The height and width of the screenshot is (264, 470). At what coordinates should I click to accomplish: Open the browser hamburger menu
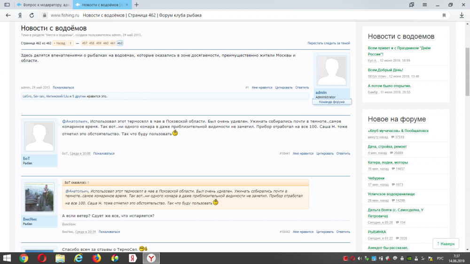[426, 4]
